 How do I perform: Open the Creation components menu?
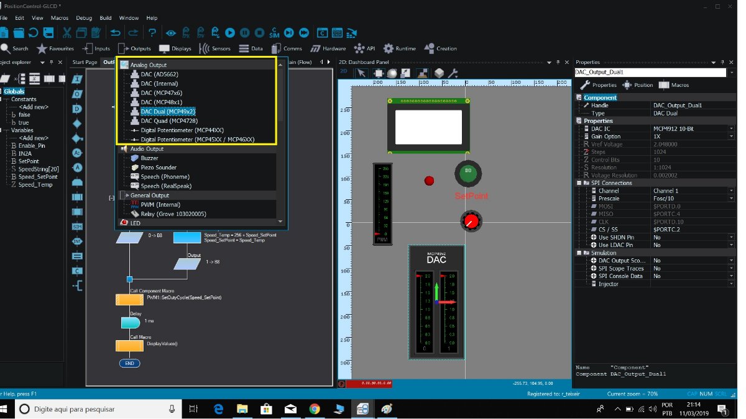point(441,48)
